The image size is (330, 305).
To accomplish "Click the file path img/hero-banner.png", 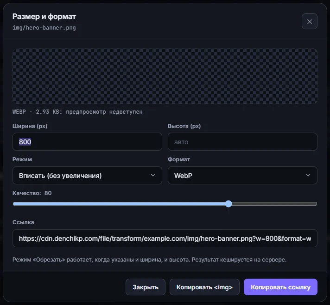I will point(44,28).
